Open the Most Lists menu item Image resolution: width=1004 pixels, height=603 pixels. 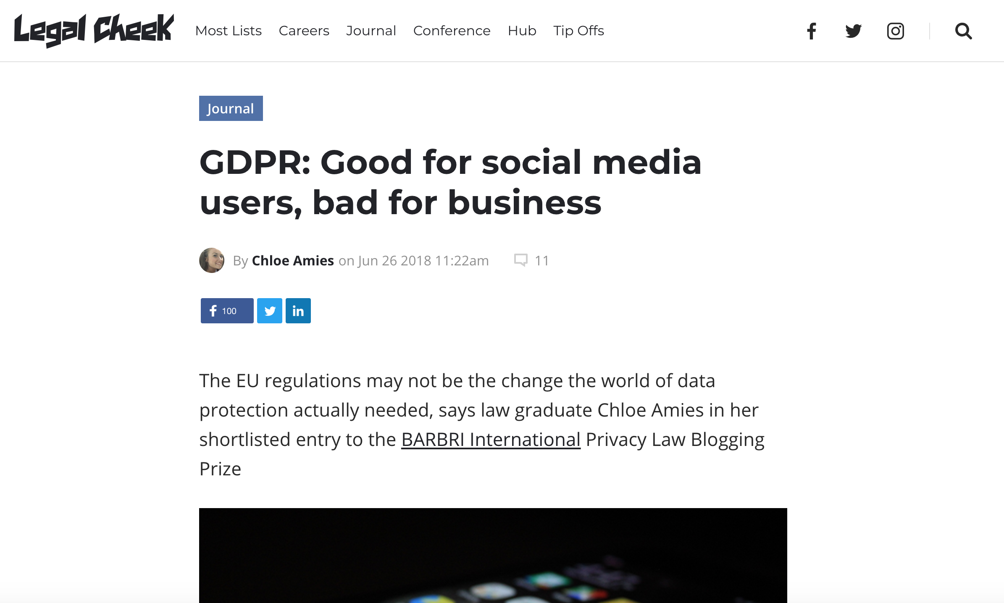[x=229, y=31]
